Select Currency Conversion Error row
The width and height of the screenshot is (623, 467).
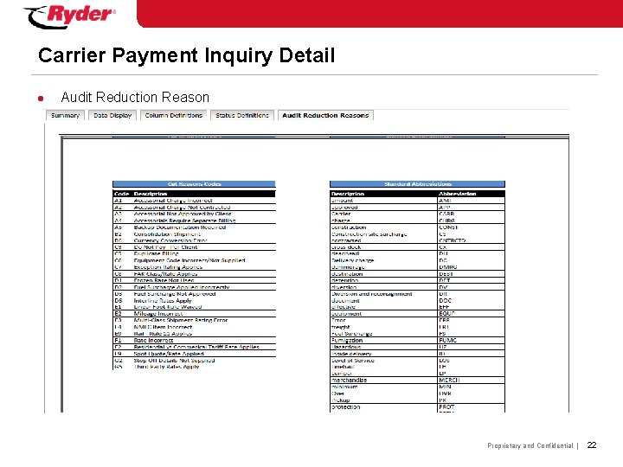(194, 240)
